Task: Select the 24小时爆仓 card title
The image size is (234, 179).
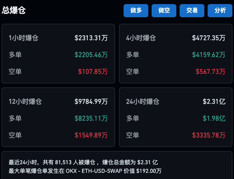Action: pos(143,102)
